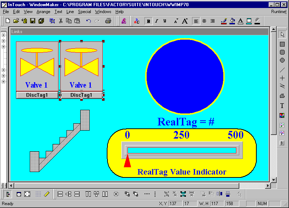The width and height of the screenshot is (289, 208).
Task: Toggle Snap to Grid dotted icon
Action: (x=38, y=194)
